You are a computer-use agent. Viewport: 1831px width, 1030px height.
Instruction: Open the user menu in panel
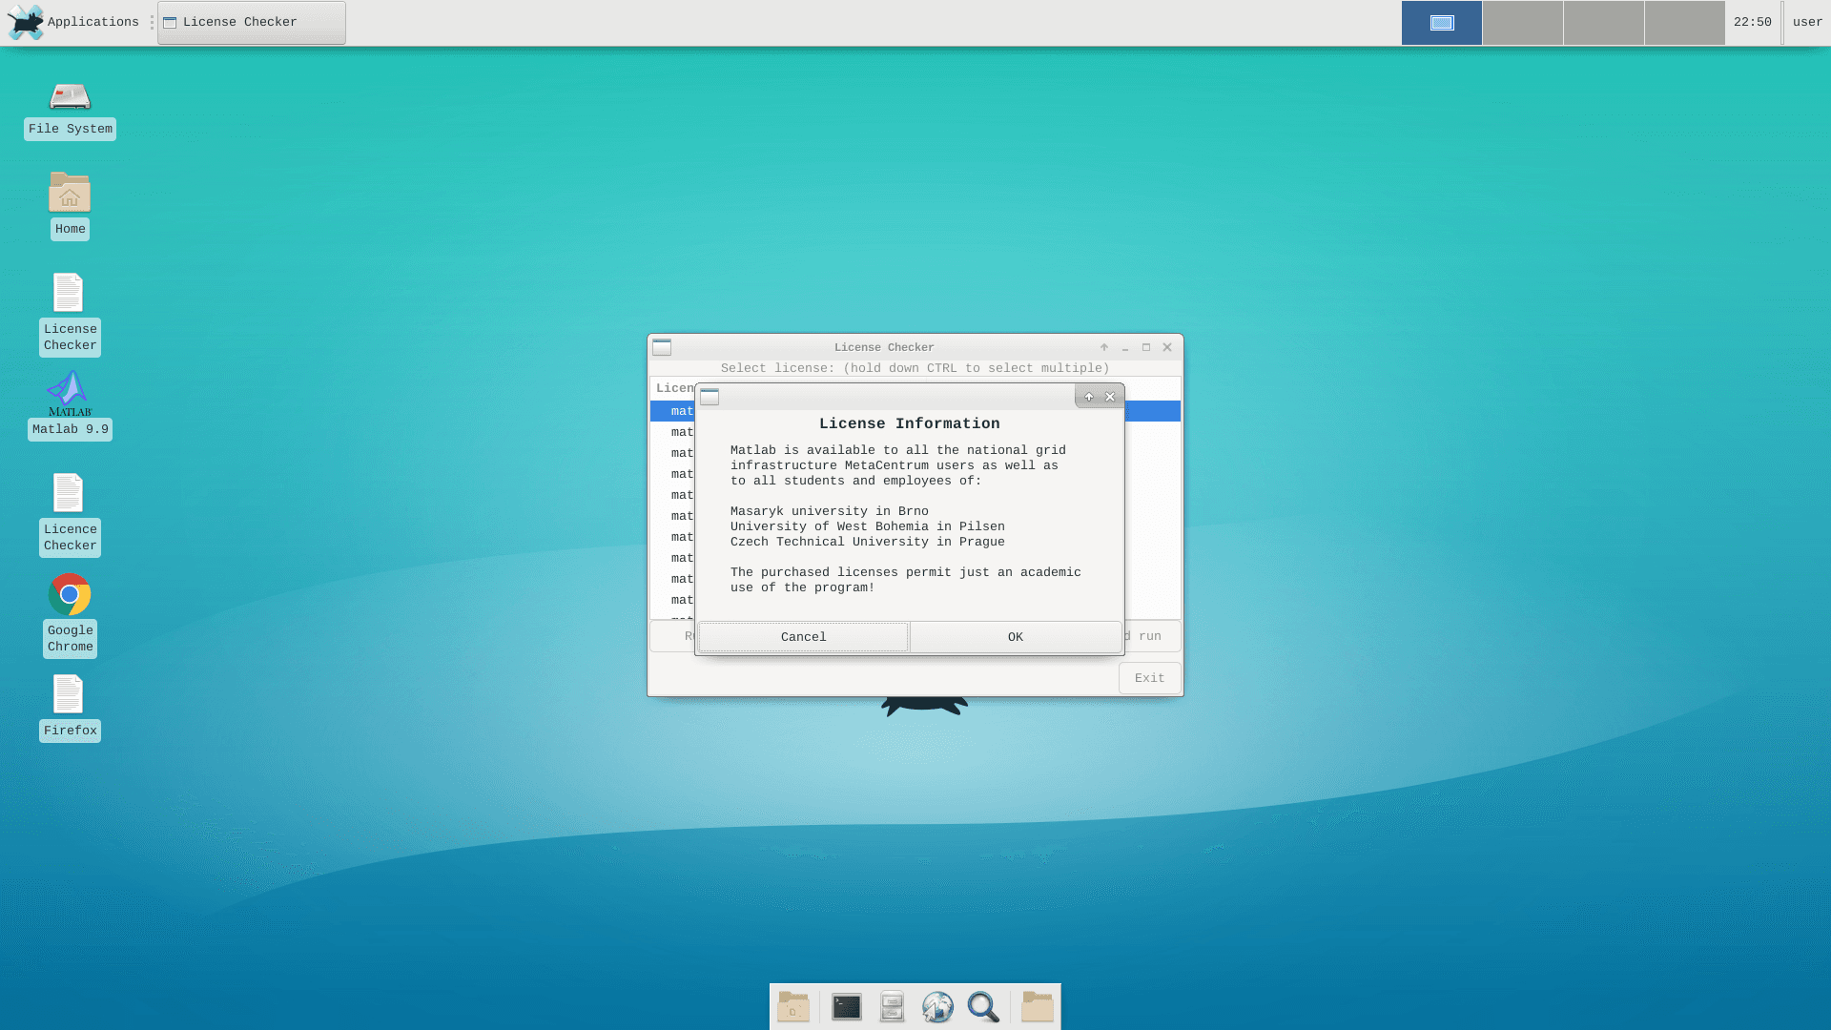coord(1806,22)
